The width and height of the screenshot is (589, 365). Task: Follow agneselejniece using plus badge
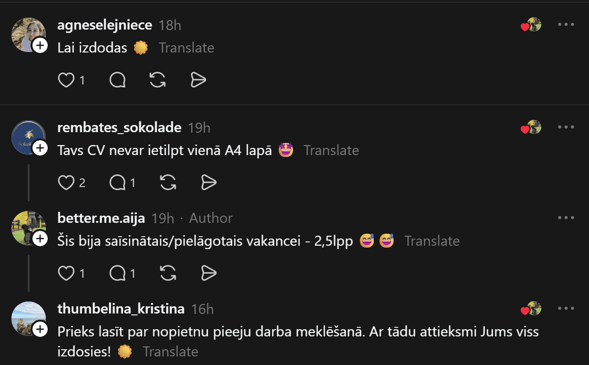pyautogui.click(x=40, y=46)
